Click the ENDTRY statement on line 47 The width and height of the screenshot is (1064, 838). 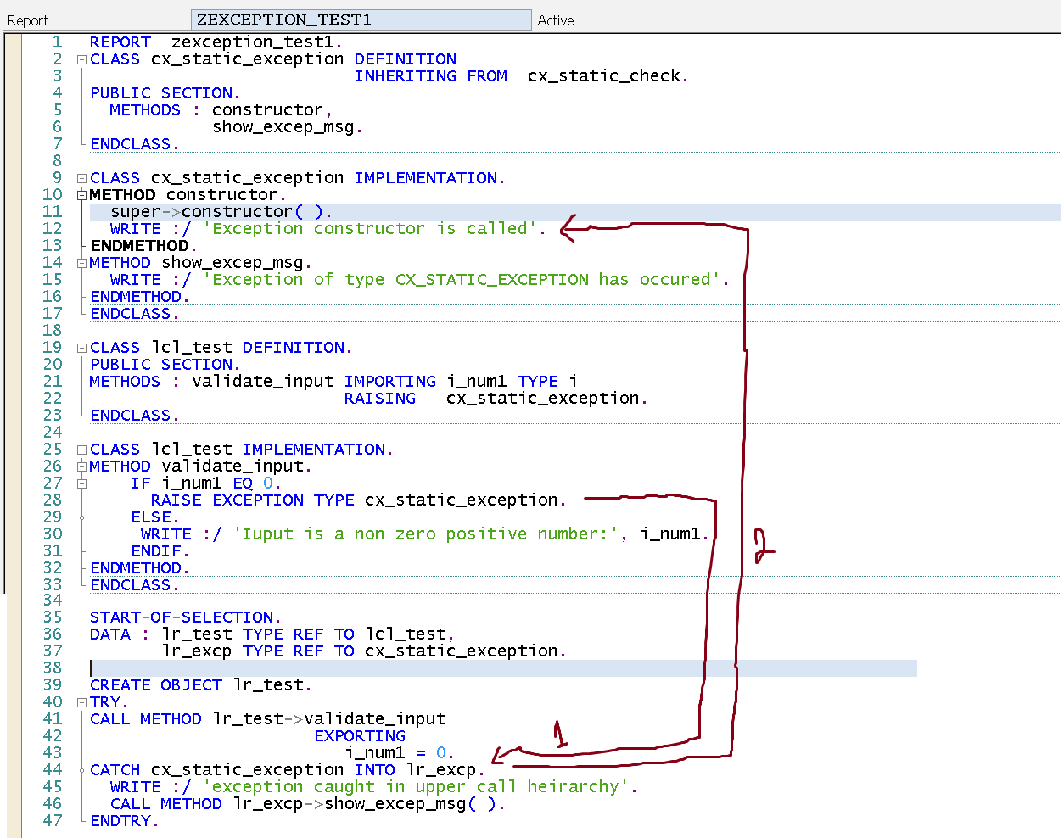click(x=124, y=820)
